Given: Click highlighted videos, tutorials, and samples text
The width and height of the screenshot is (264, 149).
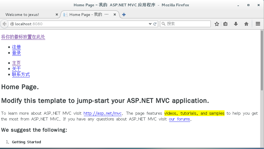Looking at the screenshot, I should point(194,113).
